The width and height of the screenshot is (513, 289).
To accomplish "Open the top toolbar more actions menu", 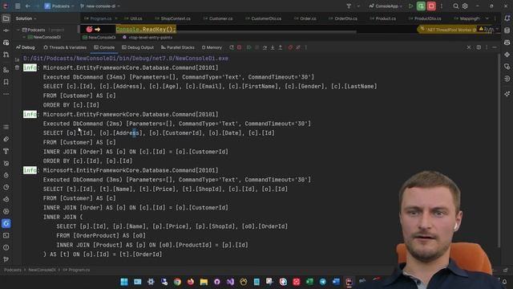I will (442, 6).
